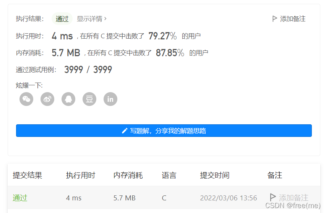This screenshot has height=213, width=326.
Task: Click the 执行结果: label
Action: click(30, 19)
